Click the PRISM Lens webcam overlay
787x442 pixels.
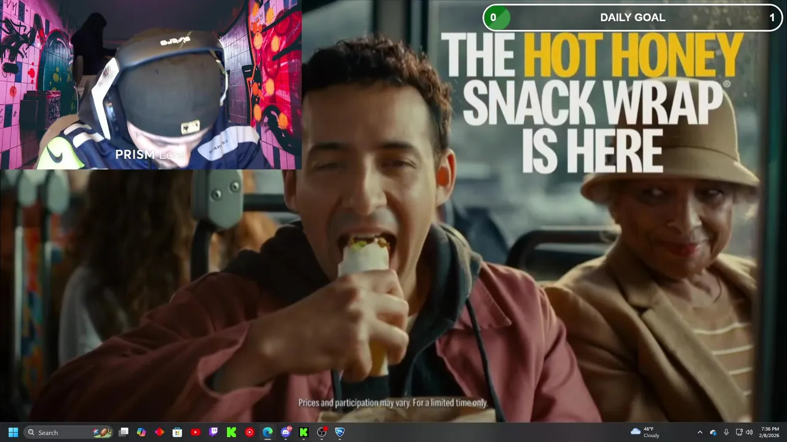tap(151, 85)
